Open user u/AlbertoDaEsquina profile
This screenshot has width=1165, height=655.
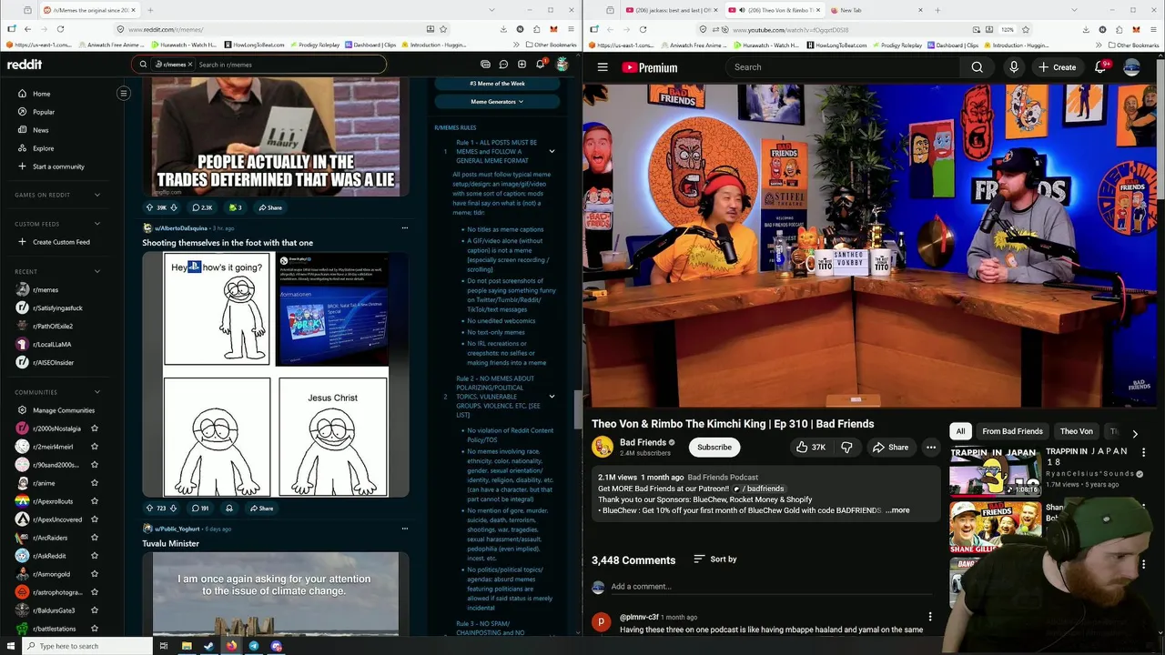(x=182, y=228)
